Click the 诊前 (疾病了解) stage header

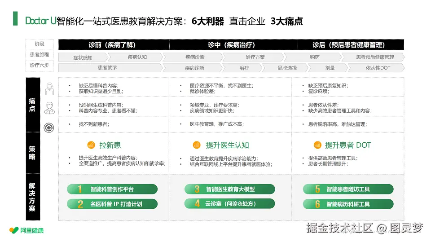(114, 44)
